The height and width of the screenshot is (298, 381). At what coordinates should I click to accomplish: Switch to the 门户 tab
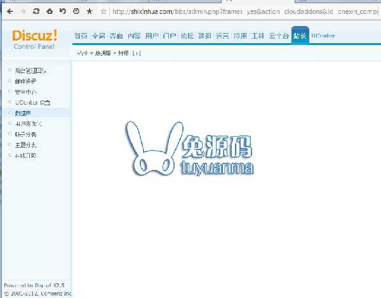click(x=170, y=36)
